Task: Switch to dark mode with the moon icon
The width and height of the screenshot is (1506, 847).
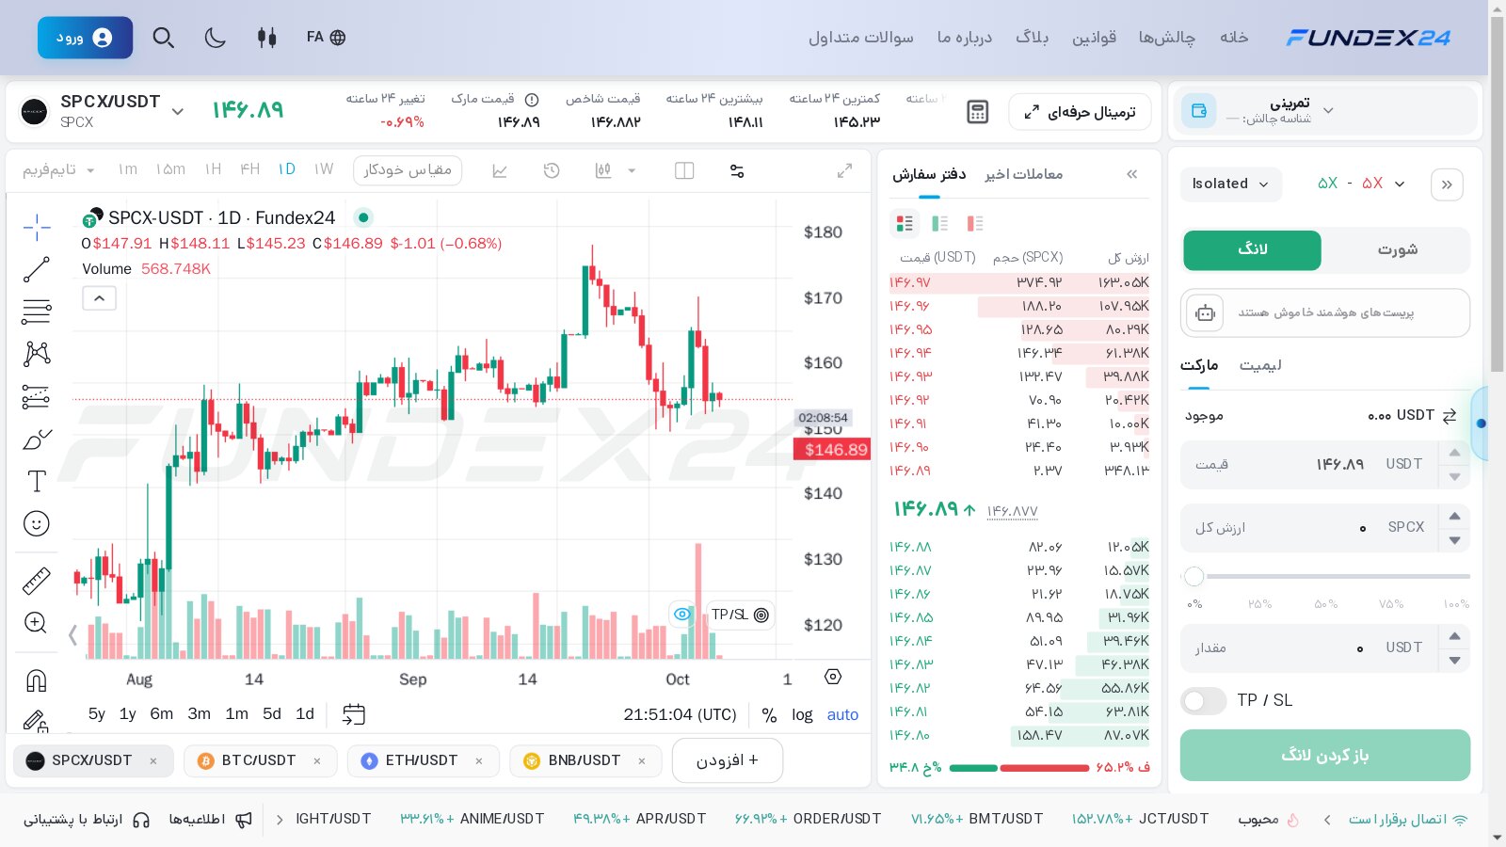Action: coord(216,38)
